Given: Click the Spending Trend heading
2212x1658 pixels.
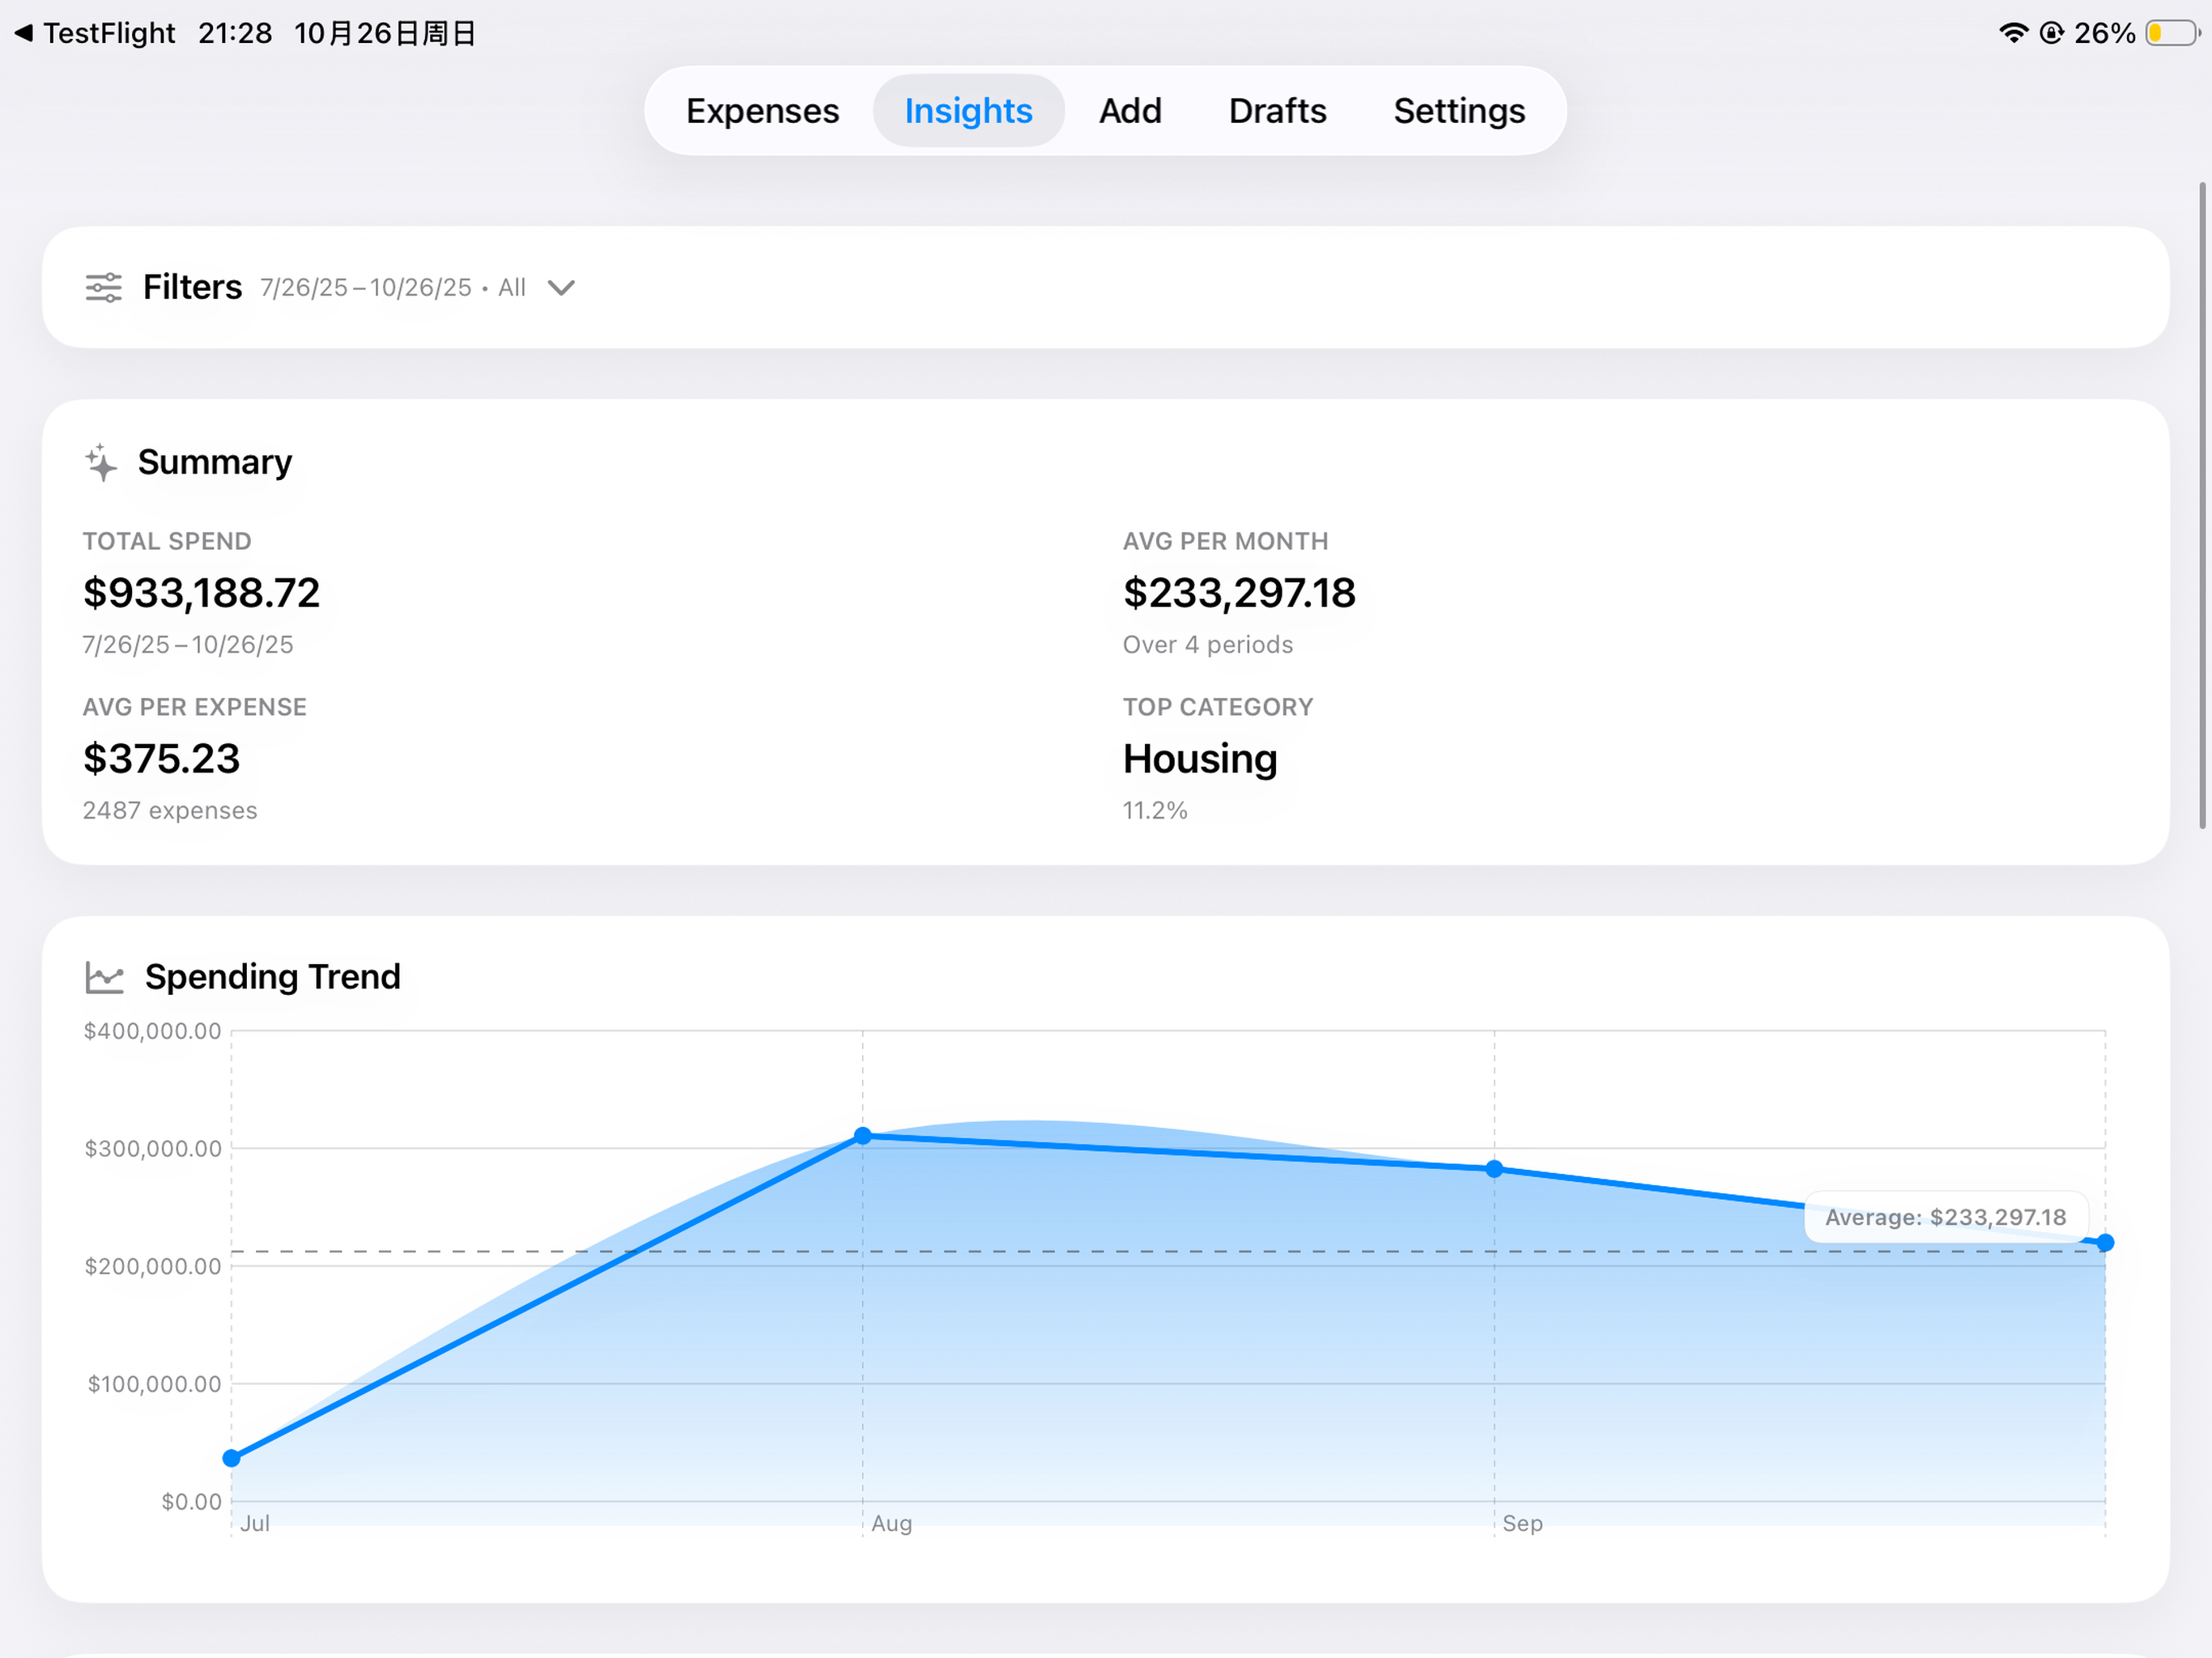Looking at the screenshot, I should coord(272,977).
